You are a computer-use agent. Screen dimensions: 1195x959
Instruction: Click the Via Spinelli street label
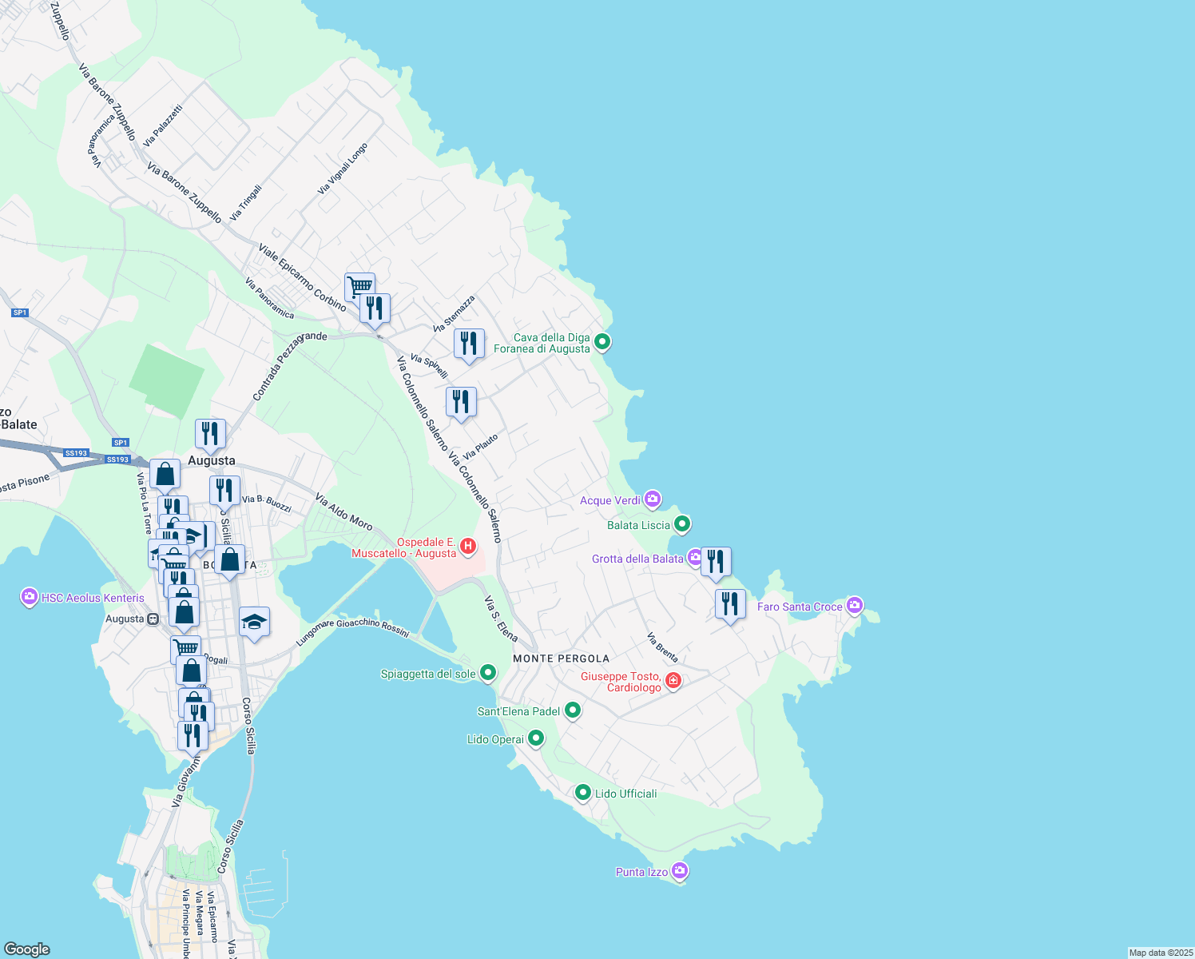point(429,366)
